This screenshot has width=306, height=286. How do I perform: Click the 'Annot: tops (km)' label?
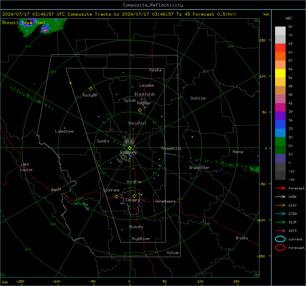[x=24, y=23]
